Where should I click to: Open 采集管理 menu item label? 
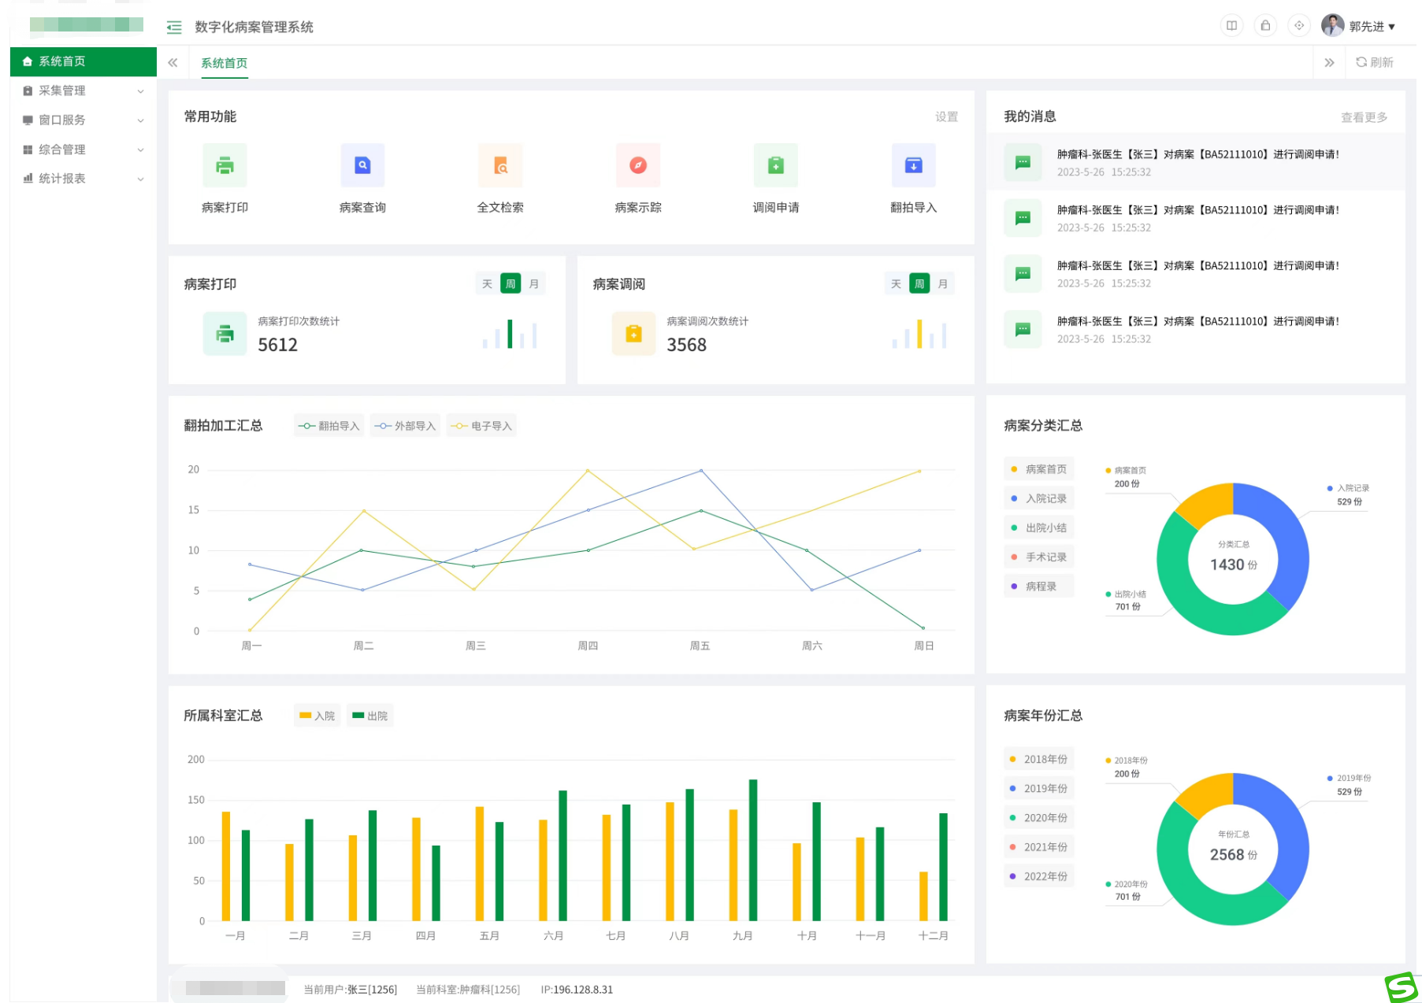pos(62,91)
